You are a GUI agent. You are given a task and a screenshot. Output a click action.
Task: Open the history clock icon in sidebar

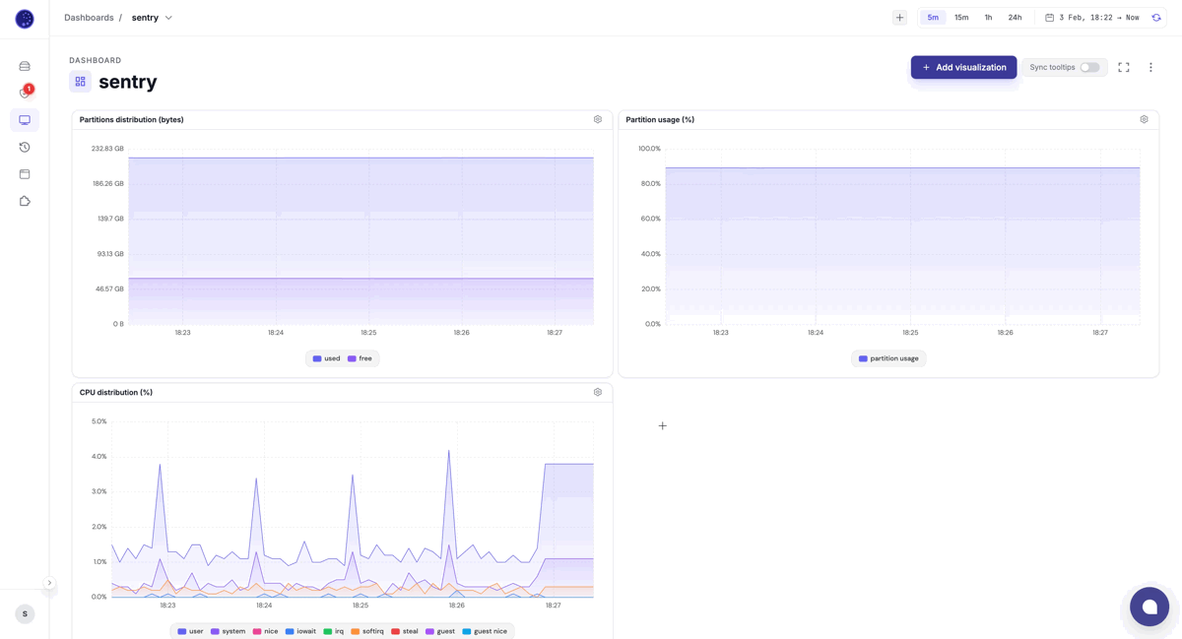tap(25, 147)
